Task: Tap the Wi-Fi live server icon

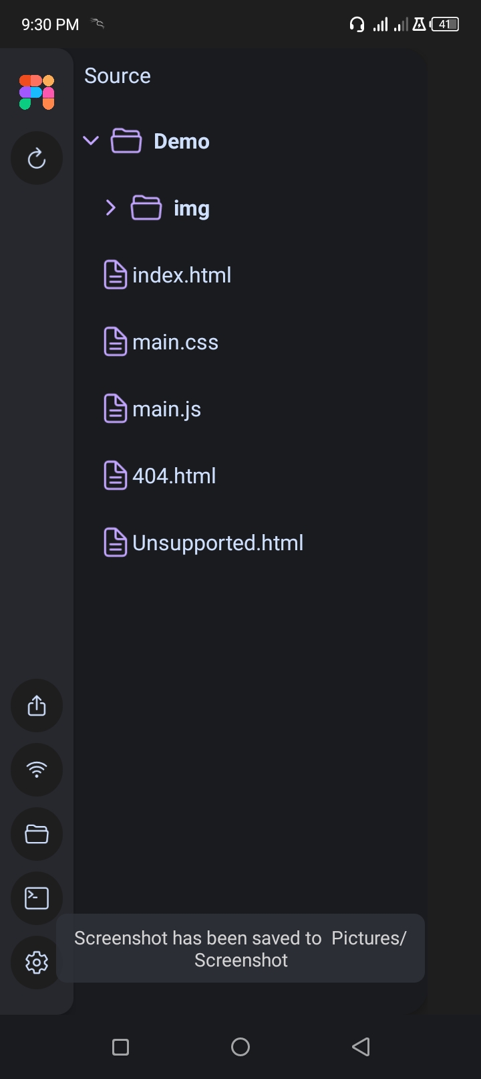Action: pos(36,770)
